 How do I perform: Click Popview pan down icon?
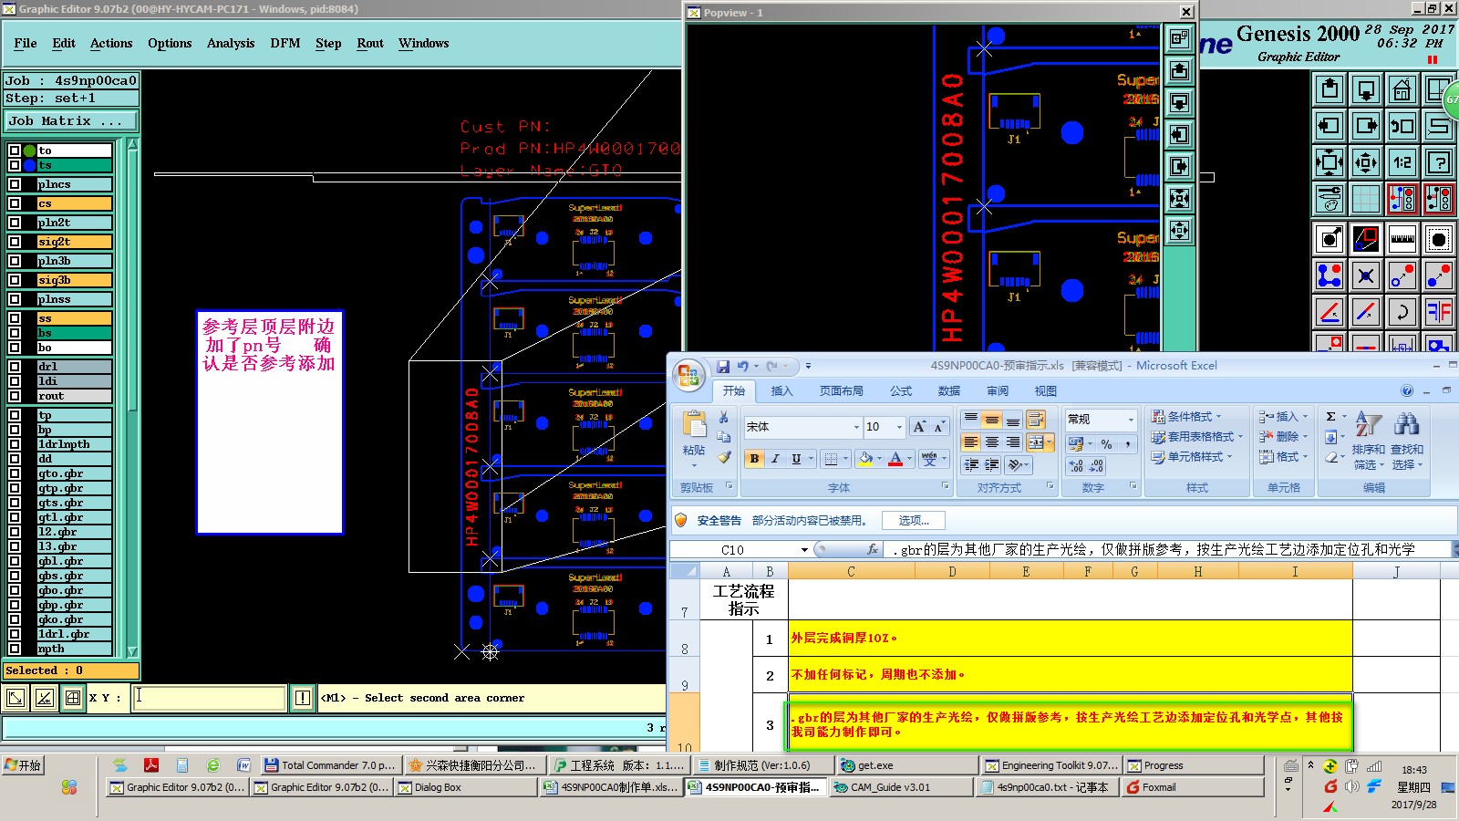1179,102
